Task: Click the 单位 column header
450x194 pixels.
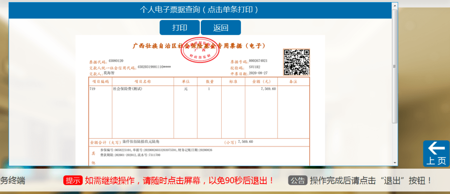Action: tap(186, 81)
